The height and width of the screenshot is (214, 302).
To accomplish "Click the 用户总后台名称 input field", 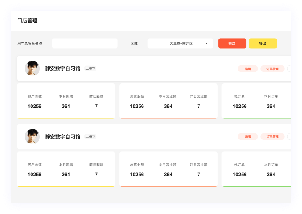I will pyautogui.click(x=85, y=43).
